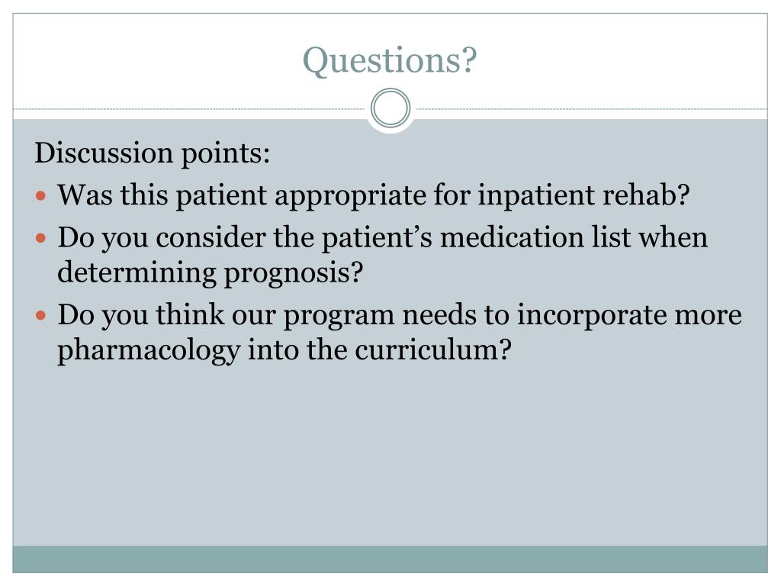Image resolution: width=781 pixels, height=586 pixels.
Task: Click the word "inpatient" in first bullet
Action: [x=536, y=196]
